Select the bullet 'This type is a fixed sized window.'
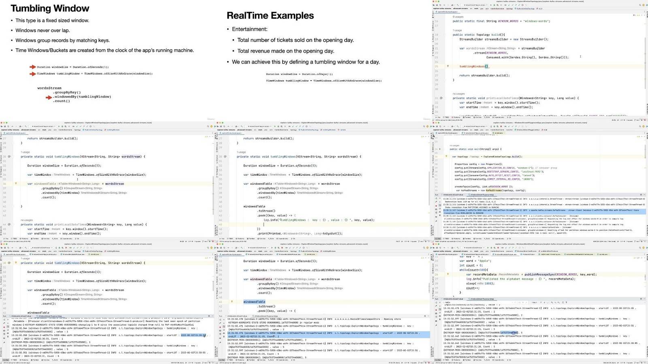This screenshot has height=364, width=648. 52,20
